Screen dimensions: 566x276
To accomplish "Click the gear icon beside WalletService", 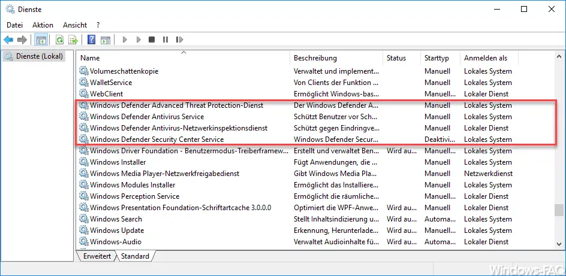I will tap(84, 83).
